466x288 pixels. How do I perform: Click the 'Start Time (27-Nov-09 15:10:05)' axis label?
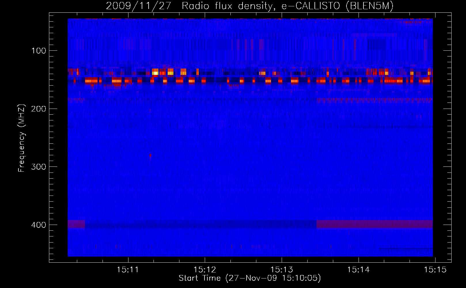click(250, 278)
